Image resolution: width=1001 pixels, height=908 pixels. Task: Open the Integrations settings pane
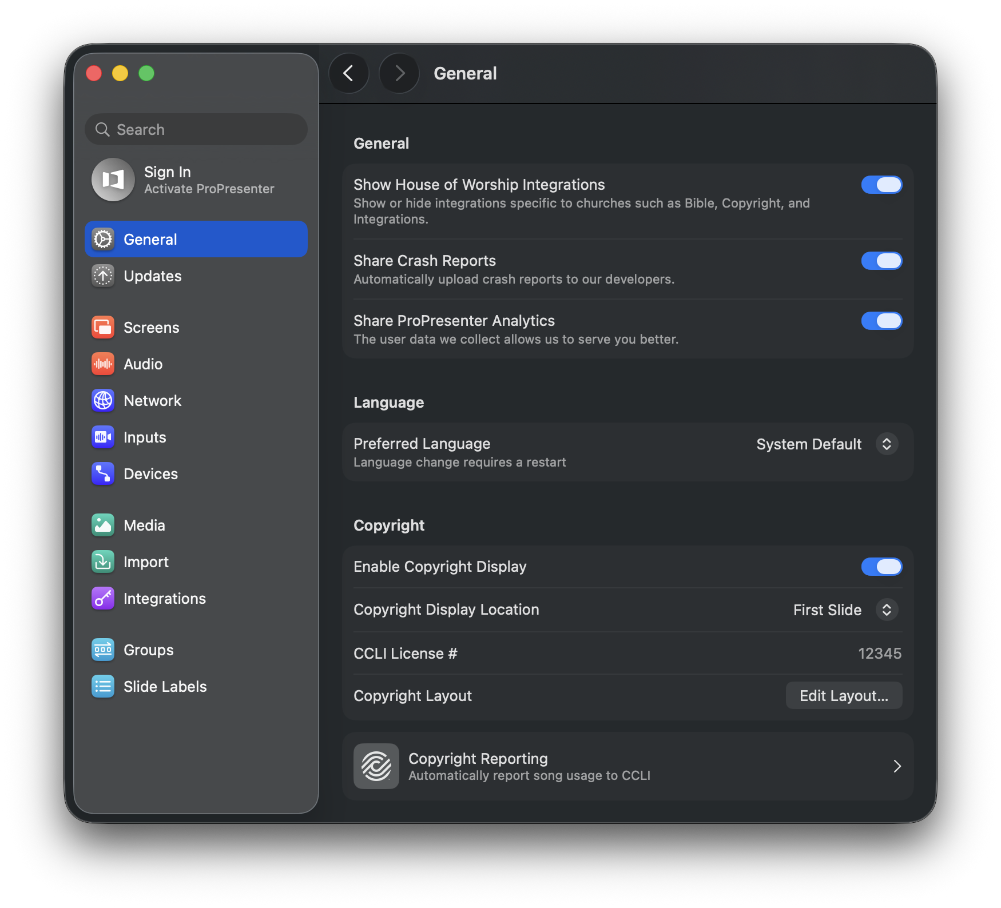tap(196, 598)
